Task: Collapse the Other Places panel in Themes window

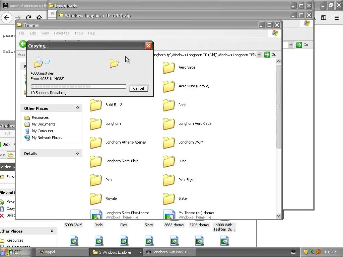Action: tap(77, 108)
